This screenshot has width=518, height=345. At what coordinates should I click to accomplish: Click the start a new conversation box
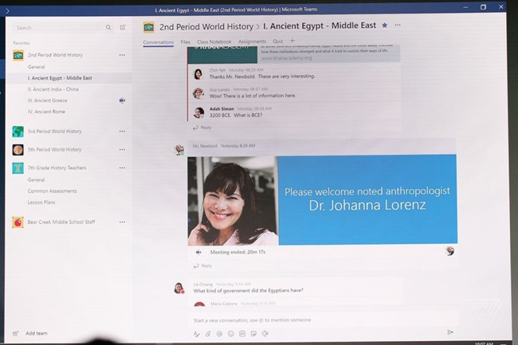(324, 320)
